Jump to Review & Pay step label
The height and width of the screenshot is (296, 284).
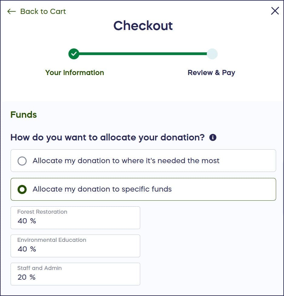pyautogui.click(x=211, y=73)
